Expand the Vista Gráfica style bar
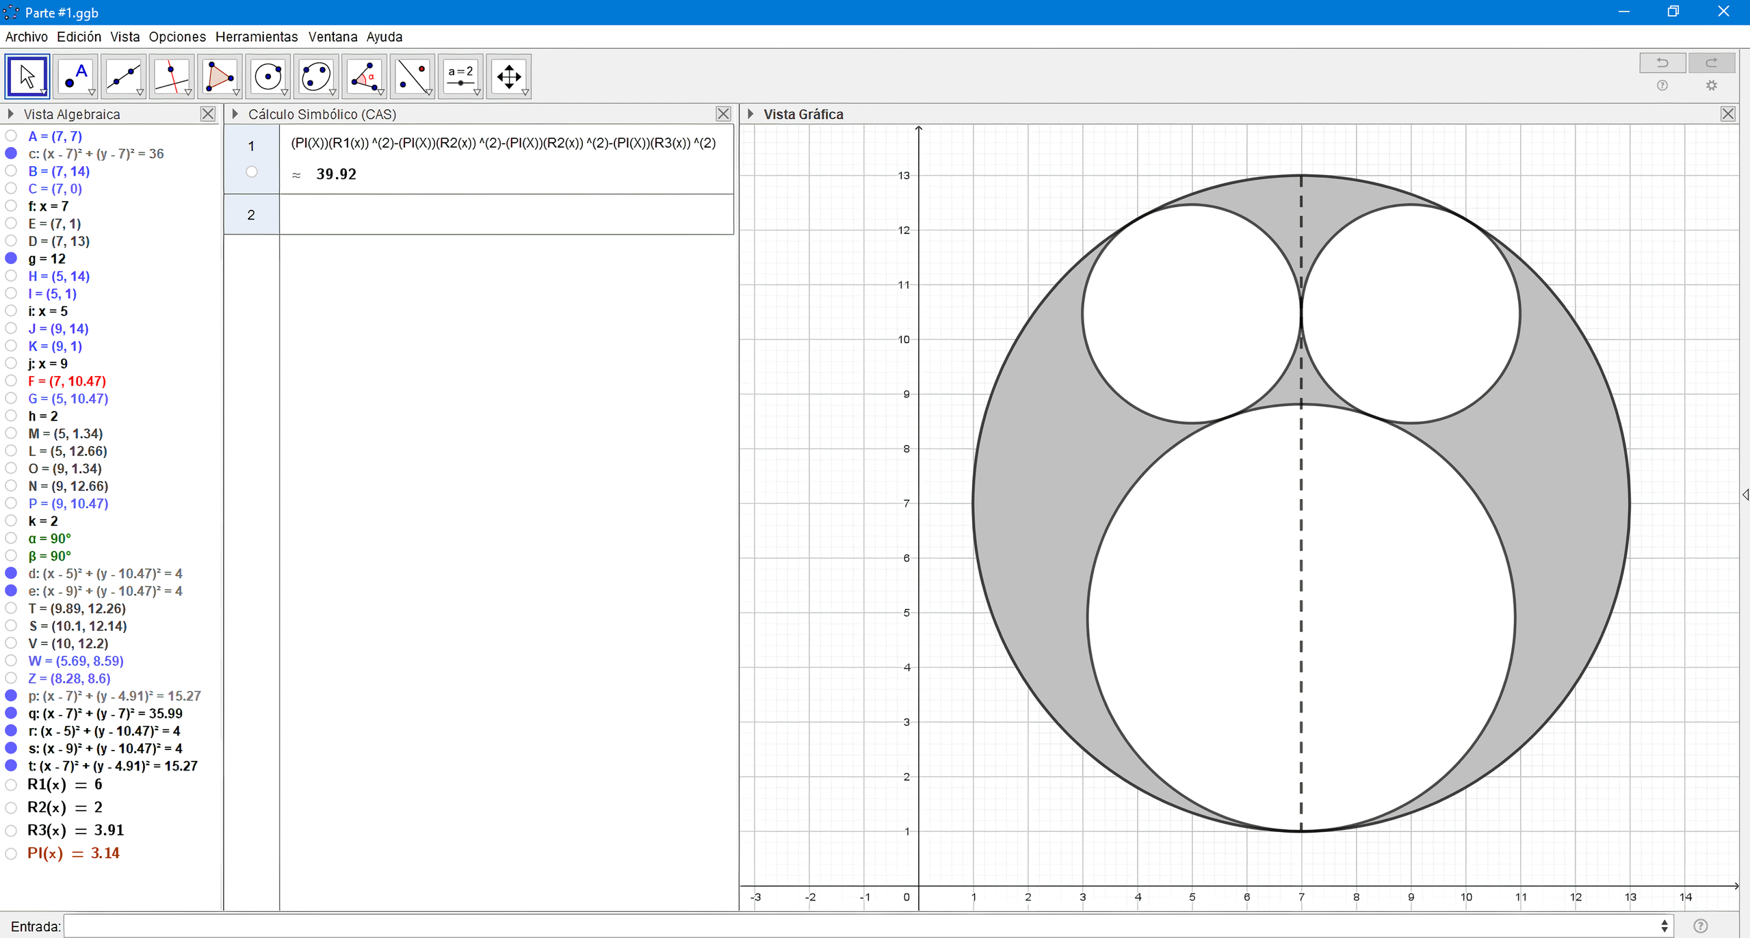The image size is (1750, 938). pos(750,114)
